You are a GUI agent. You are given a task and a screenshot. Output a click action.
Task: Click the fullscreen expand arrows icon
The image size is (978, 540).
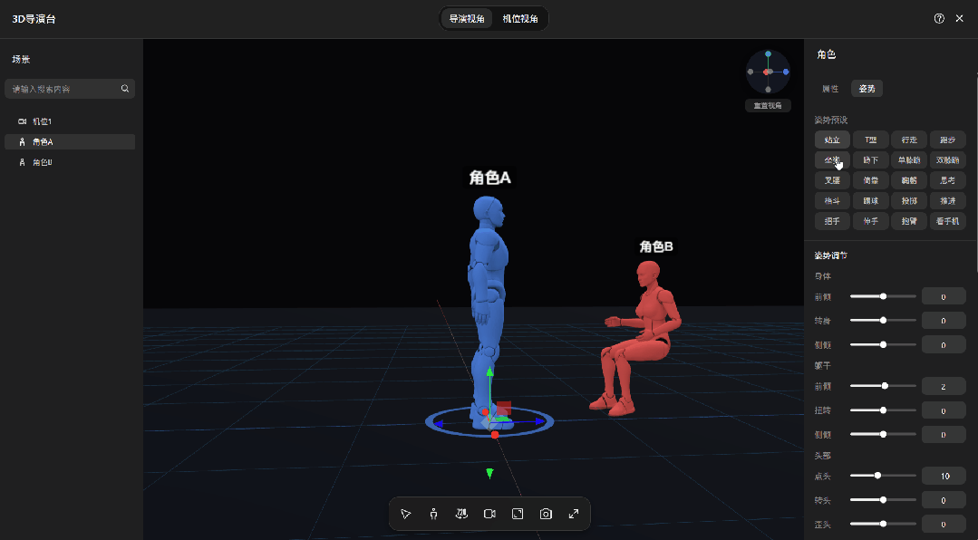click(x=574, y=514)
